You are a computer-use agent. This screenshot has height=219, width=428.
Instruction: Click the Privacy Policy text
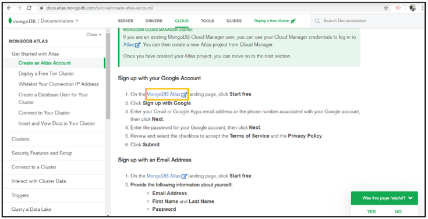tap(305, 136)
